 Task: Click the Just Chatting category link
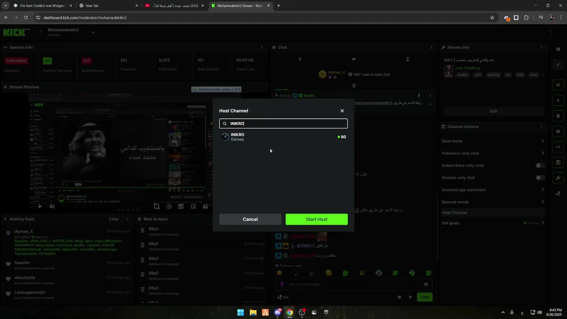(x=467, y=68)
